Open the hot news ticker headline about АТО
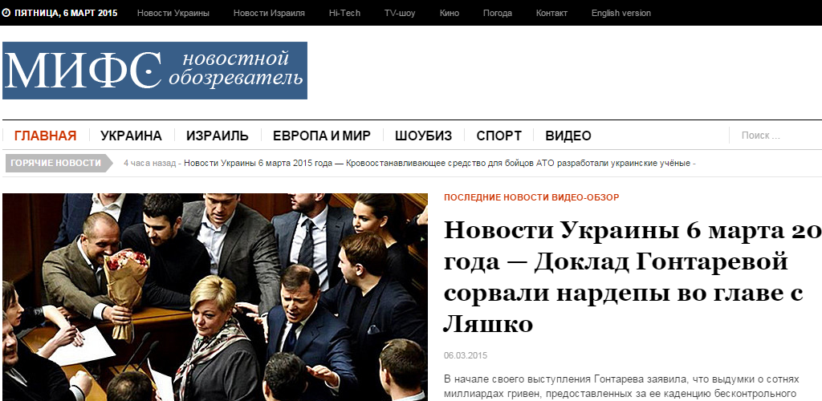Screen dimensions: 822x401 pyautogui.click(x=437, y=164)
